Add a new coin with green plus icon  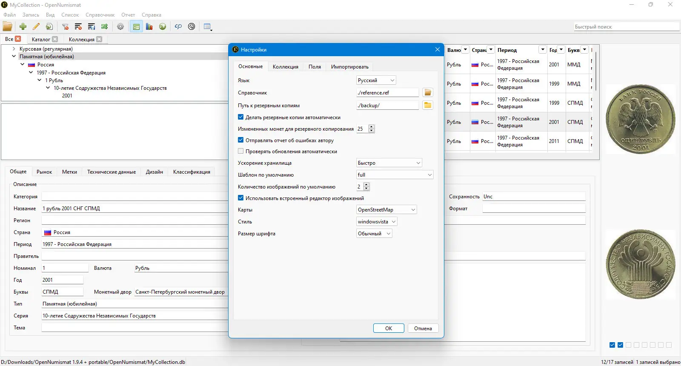pos(23,26)
